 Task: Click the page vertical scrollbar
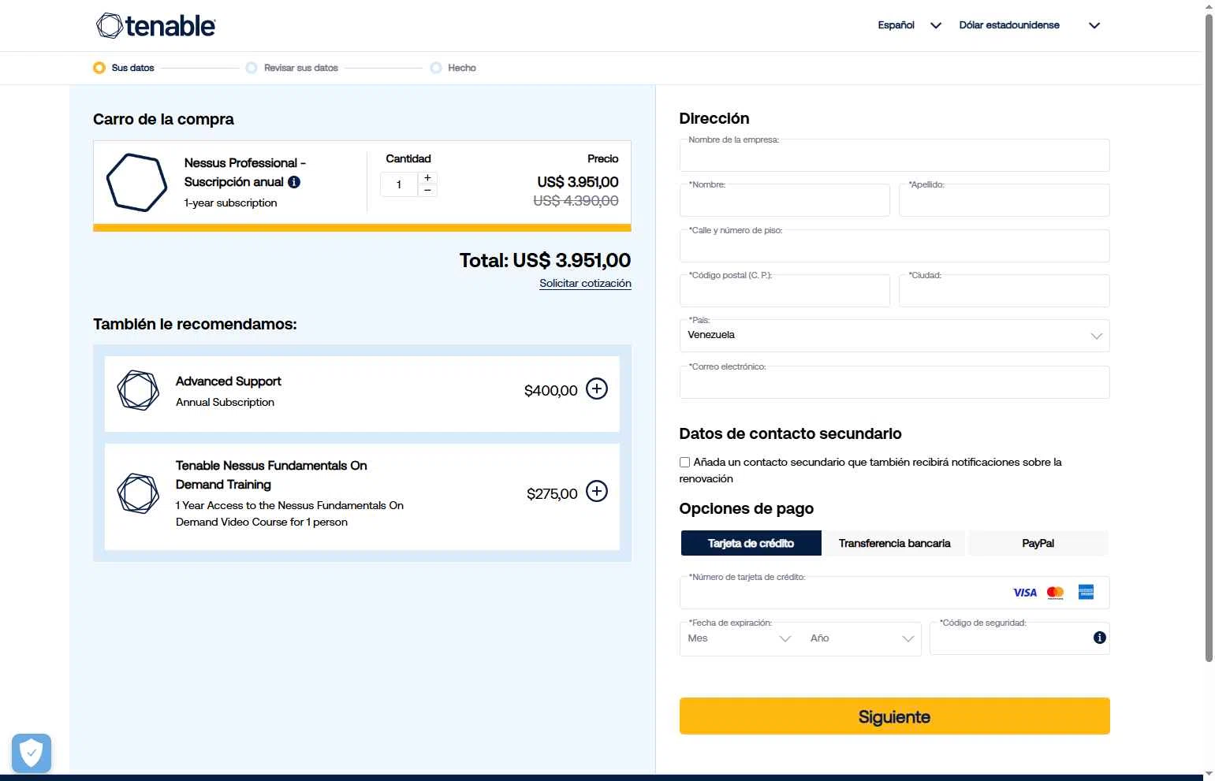[1209, 339]
